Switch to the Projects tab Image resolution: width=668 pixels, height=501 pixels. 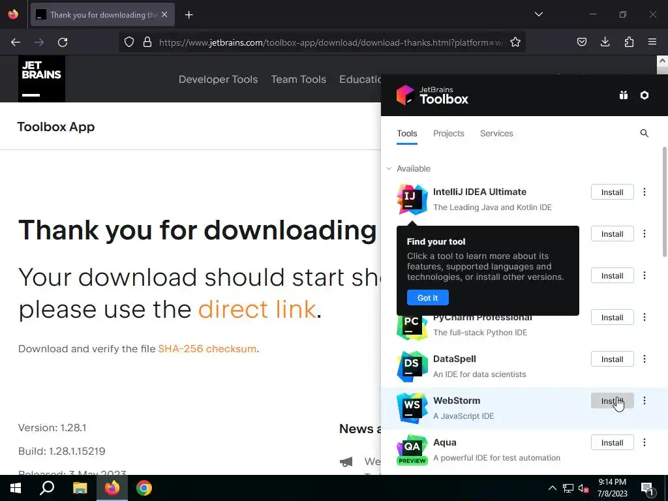(x=449, y=133)
